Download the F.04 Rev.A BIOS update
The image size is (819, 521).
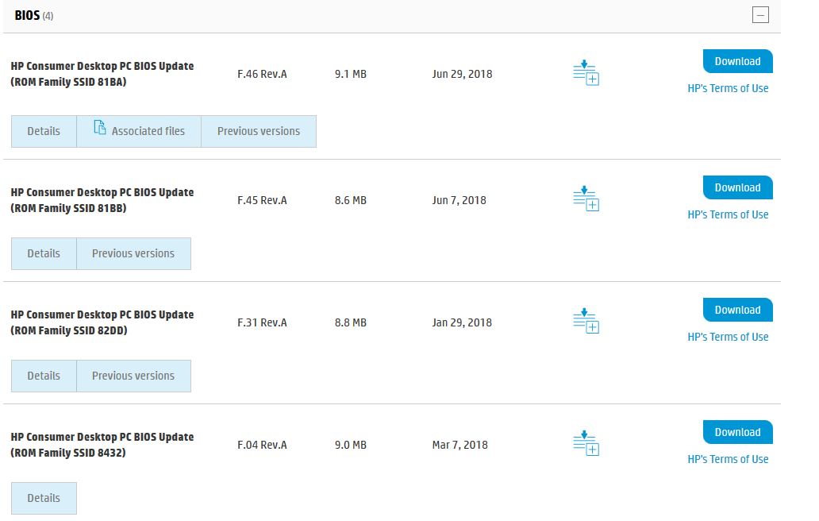click(x=737, y=432)
